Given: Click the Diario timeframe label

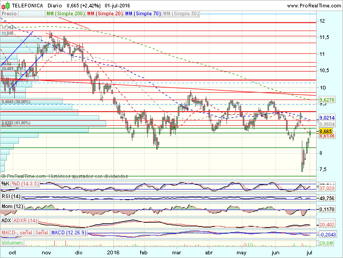Looking at the screenshot, I should pos(56,4).
